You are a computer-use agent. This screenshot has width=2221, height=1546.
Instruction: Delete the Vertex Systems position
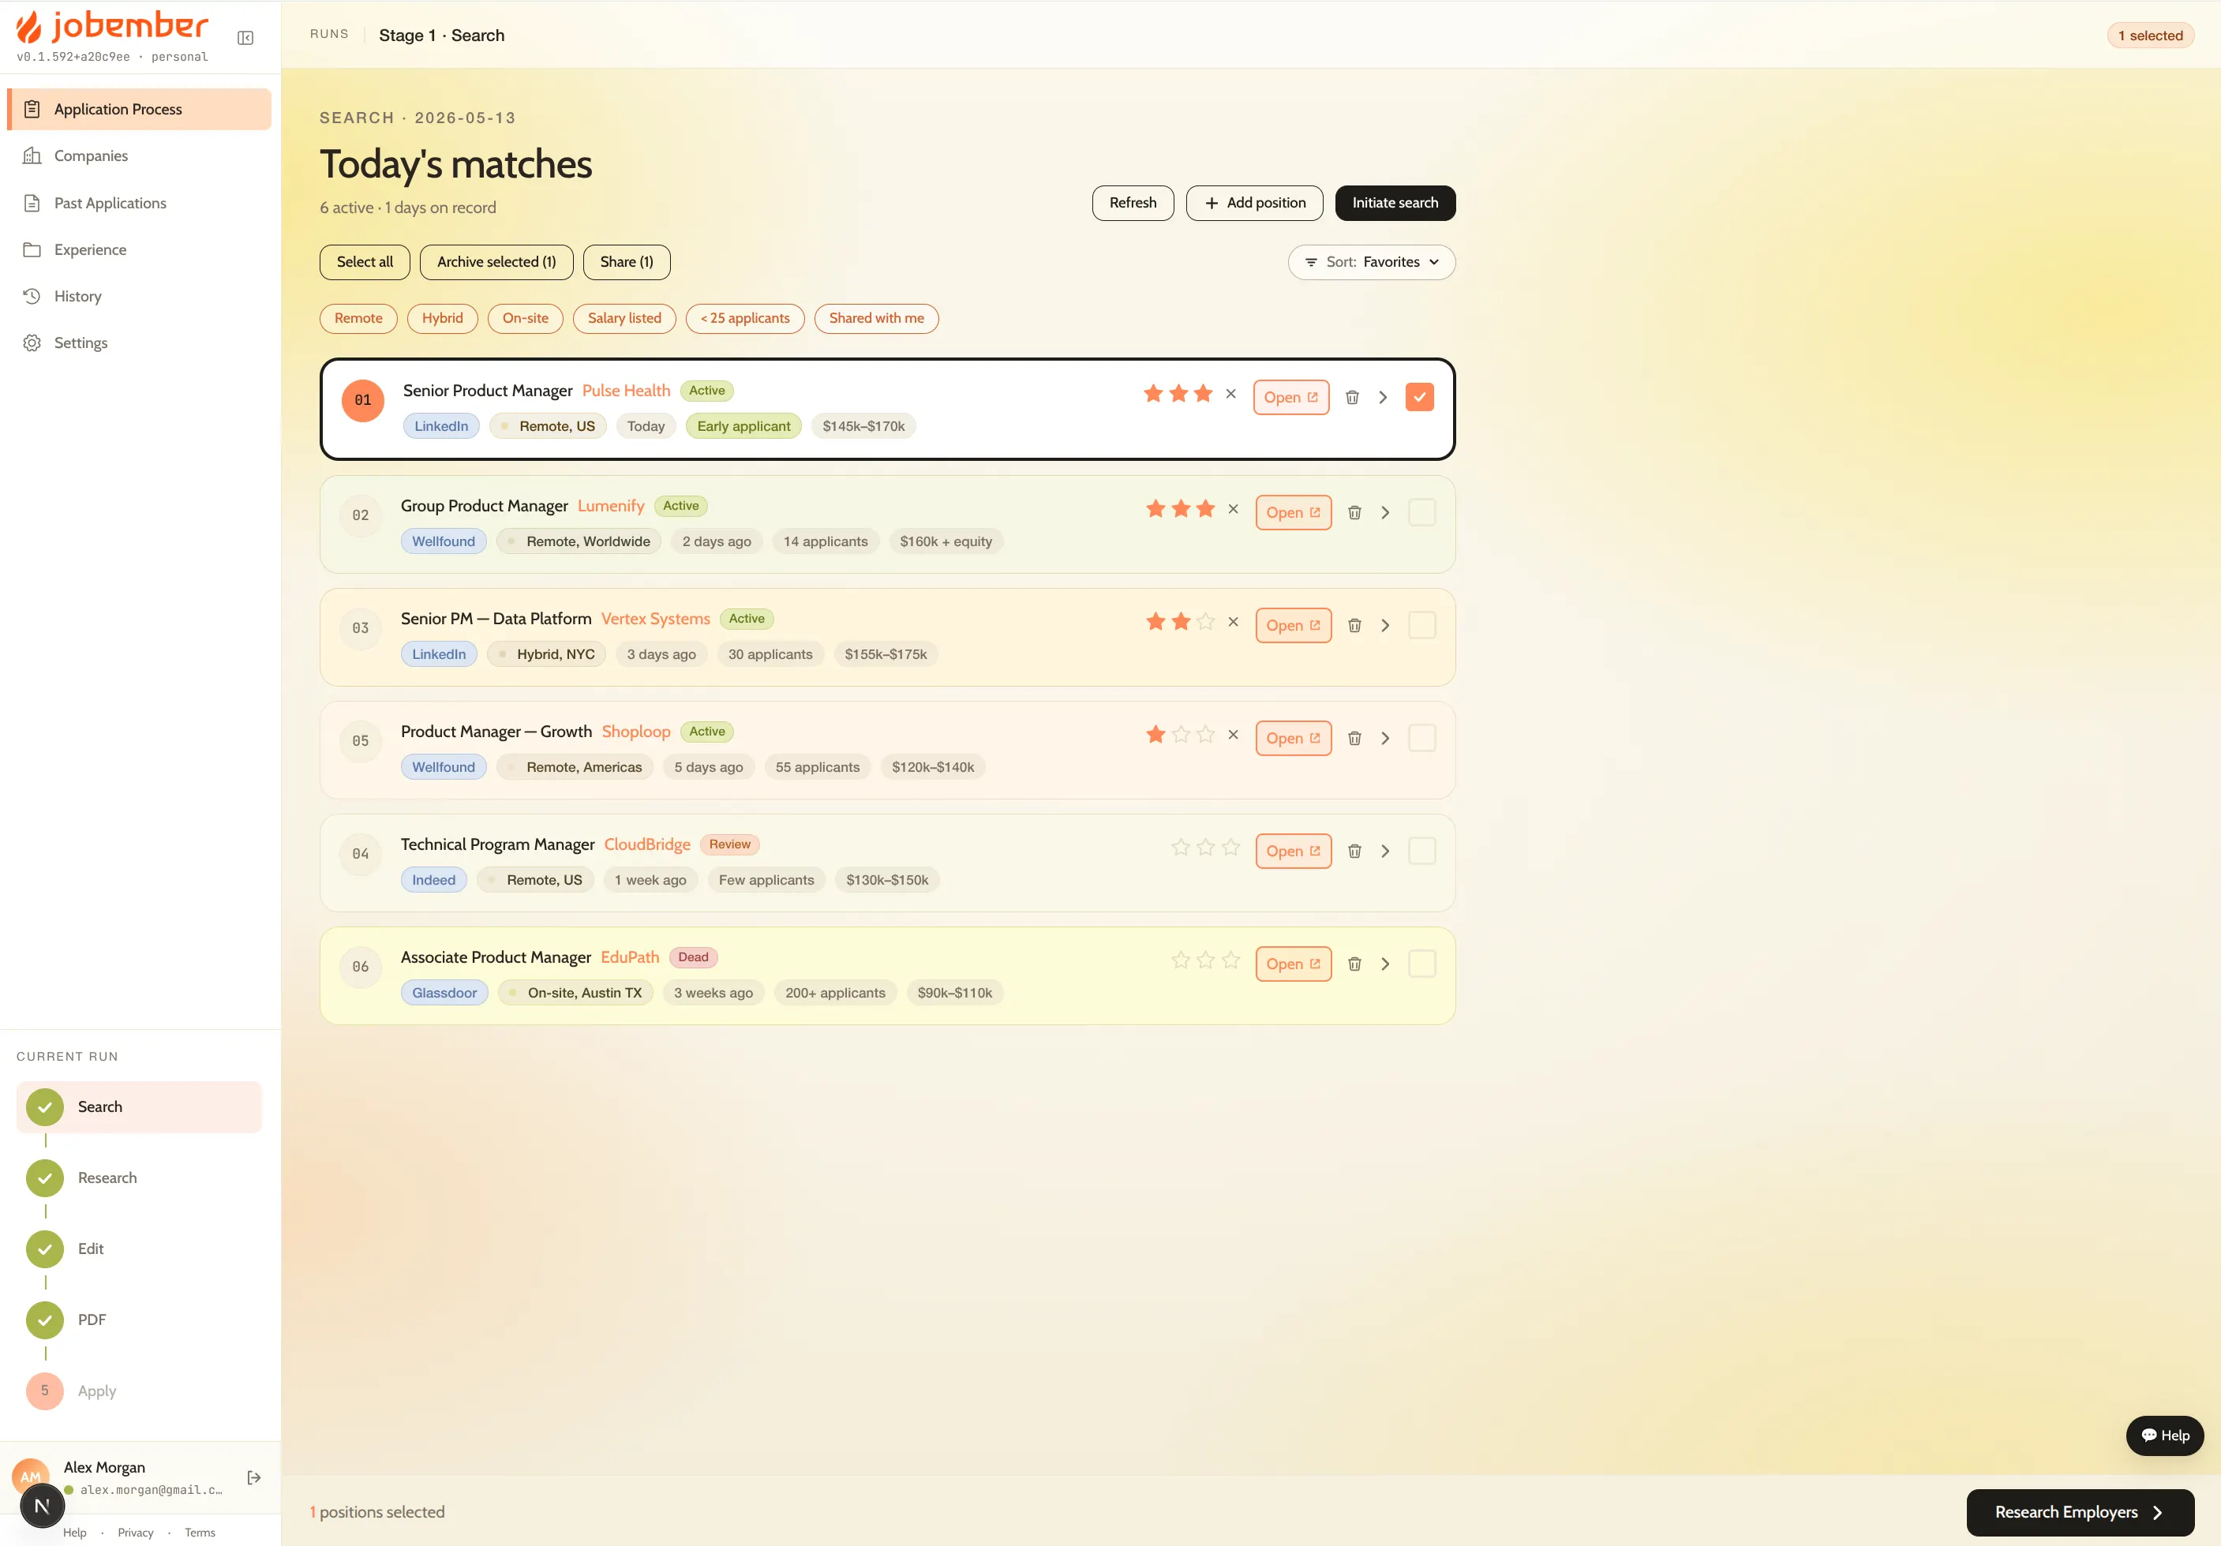pos(1354,626)
